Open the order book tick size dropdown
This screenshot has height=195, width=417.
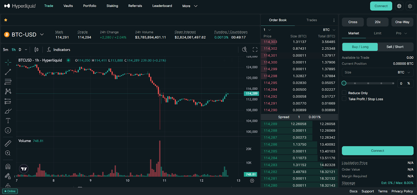point(267,30)
